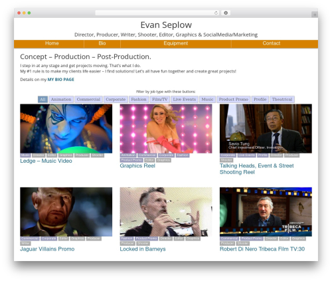The width and height of the screenshot is (332, 281).
Task: Open a new tab with the plus icon
Action: [315, 15]
